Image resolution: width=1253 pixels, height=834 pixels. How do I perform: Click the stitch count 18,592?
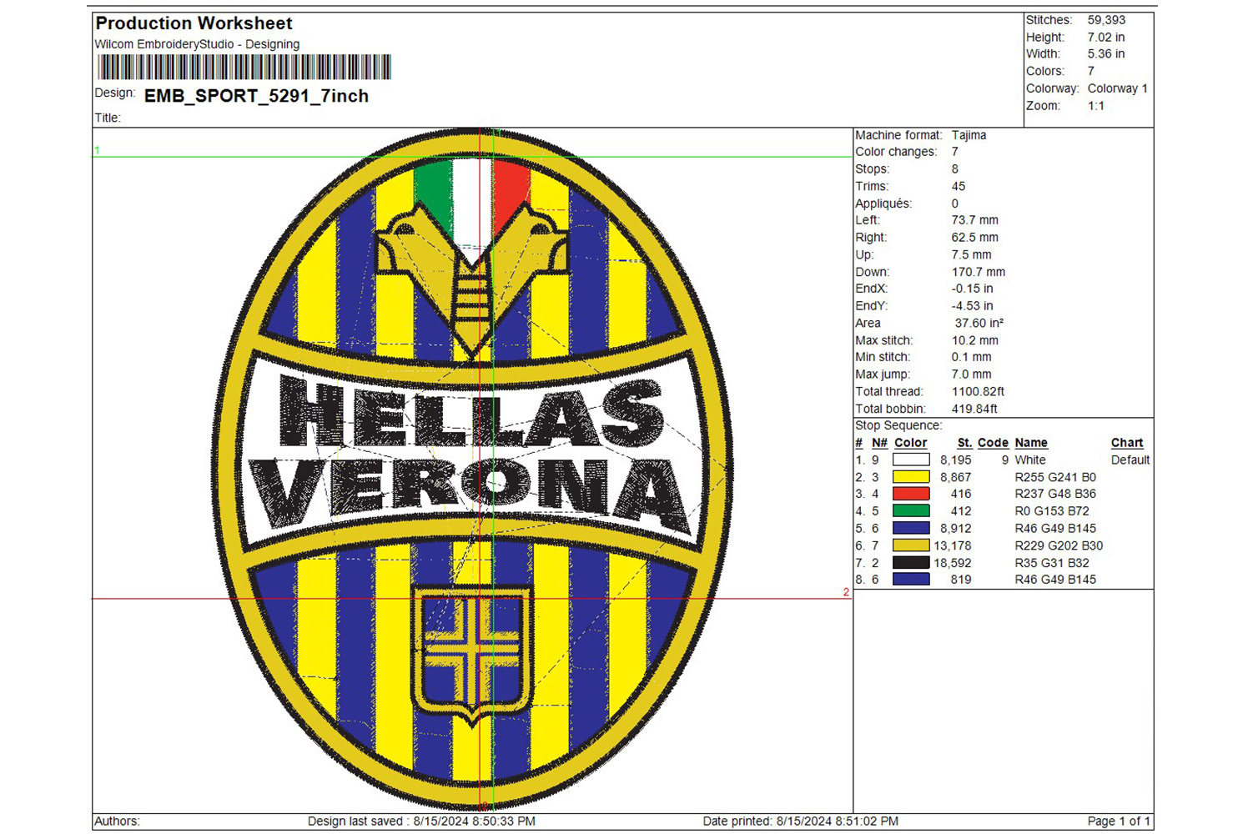(953, 563)
